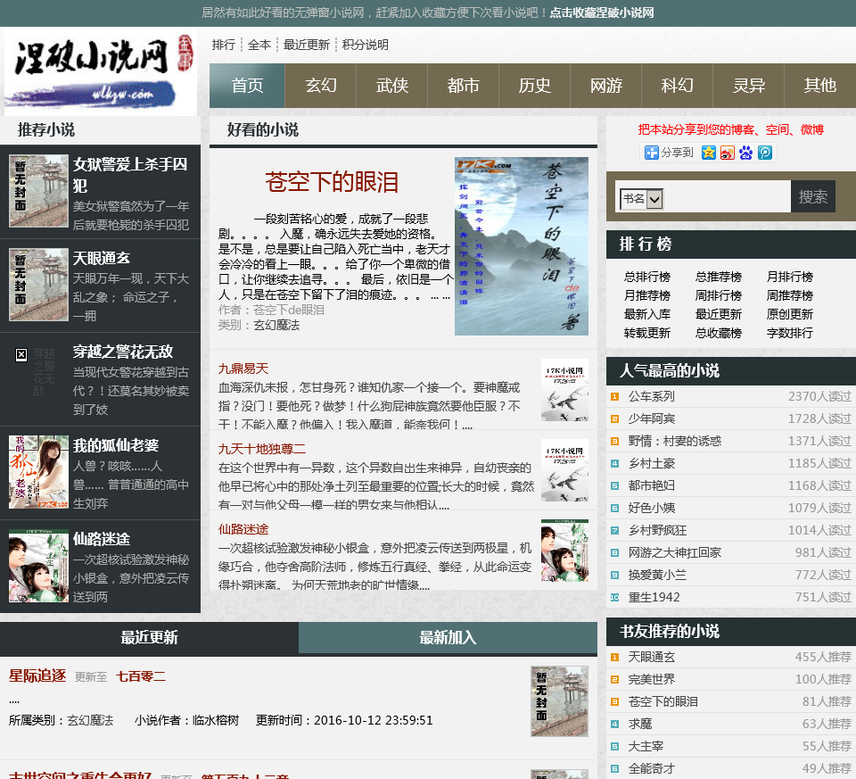
Task: Open the popular novel 公车系列
Action: pos(651,396)
